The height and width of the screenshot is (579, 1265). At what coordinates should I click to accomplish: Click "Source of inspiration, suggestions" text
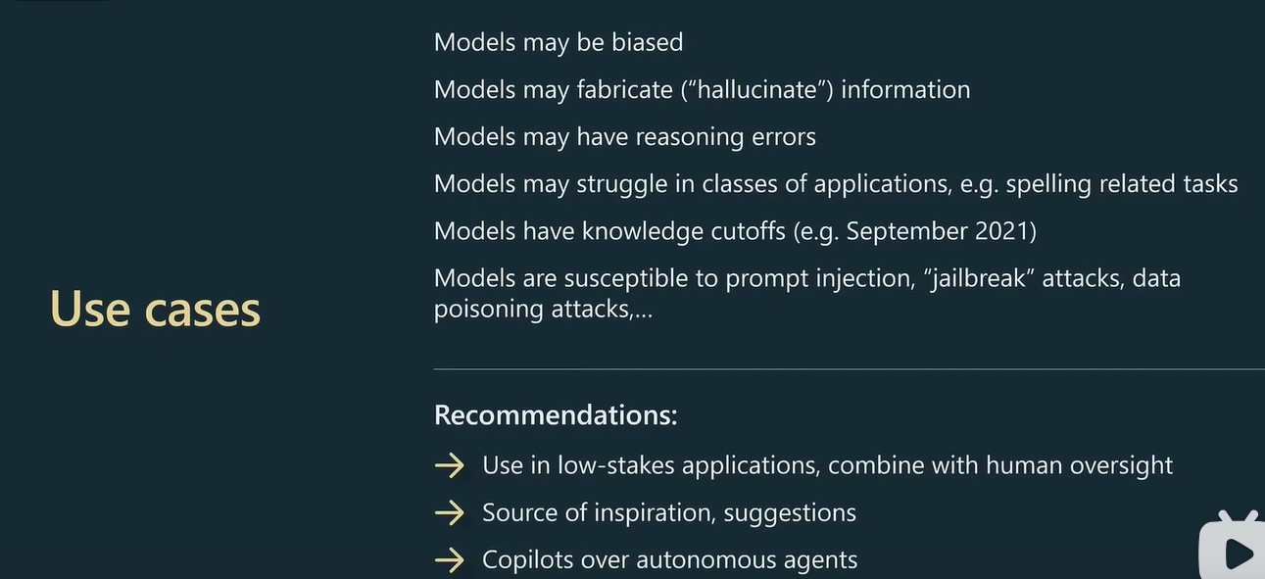[x=669, y=512]
